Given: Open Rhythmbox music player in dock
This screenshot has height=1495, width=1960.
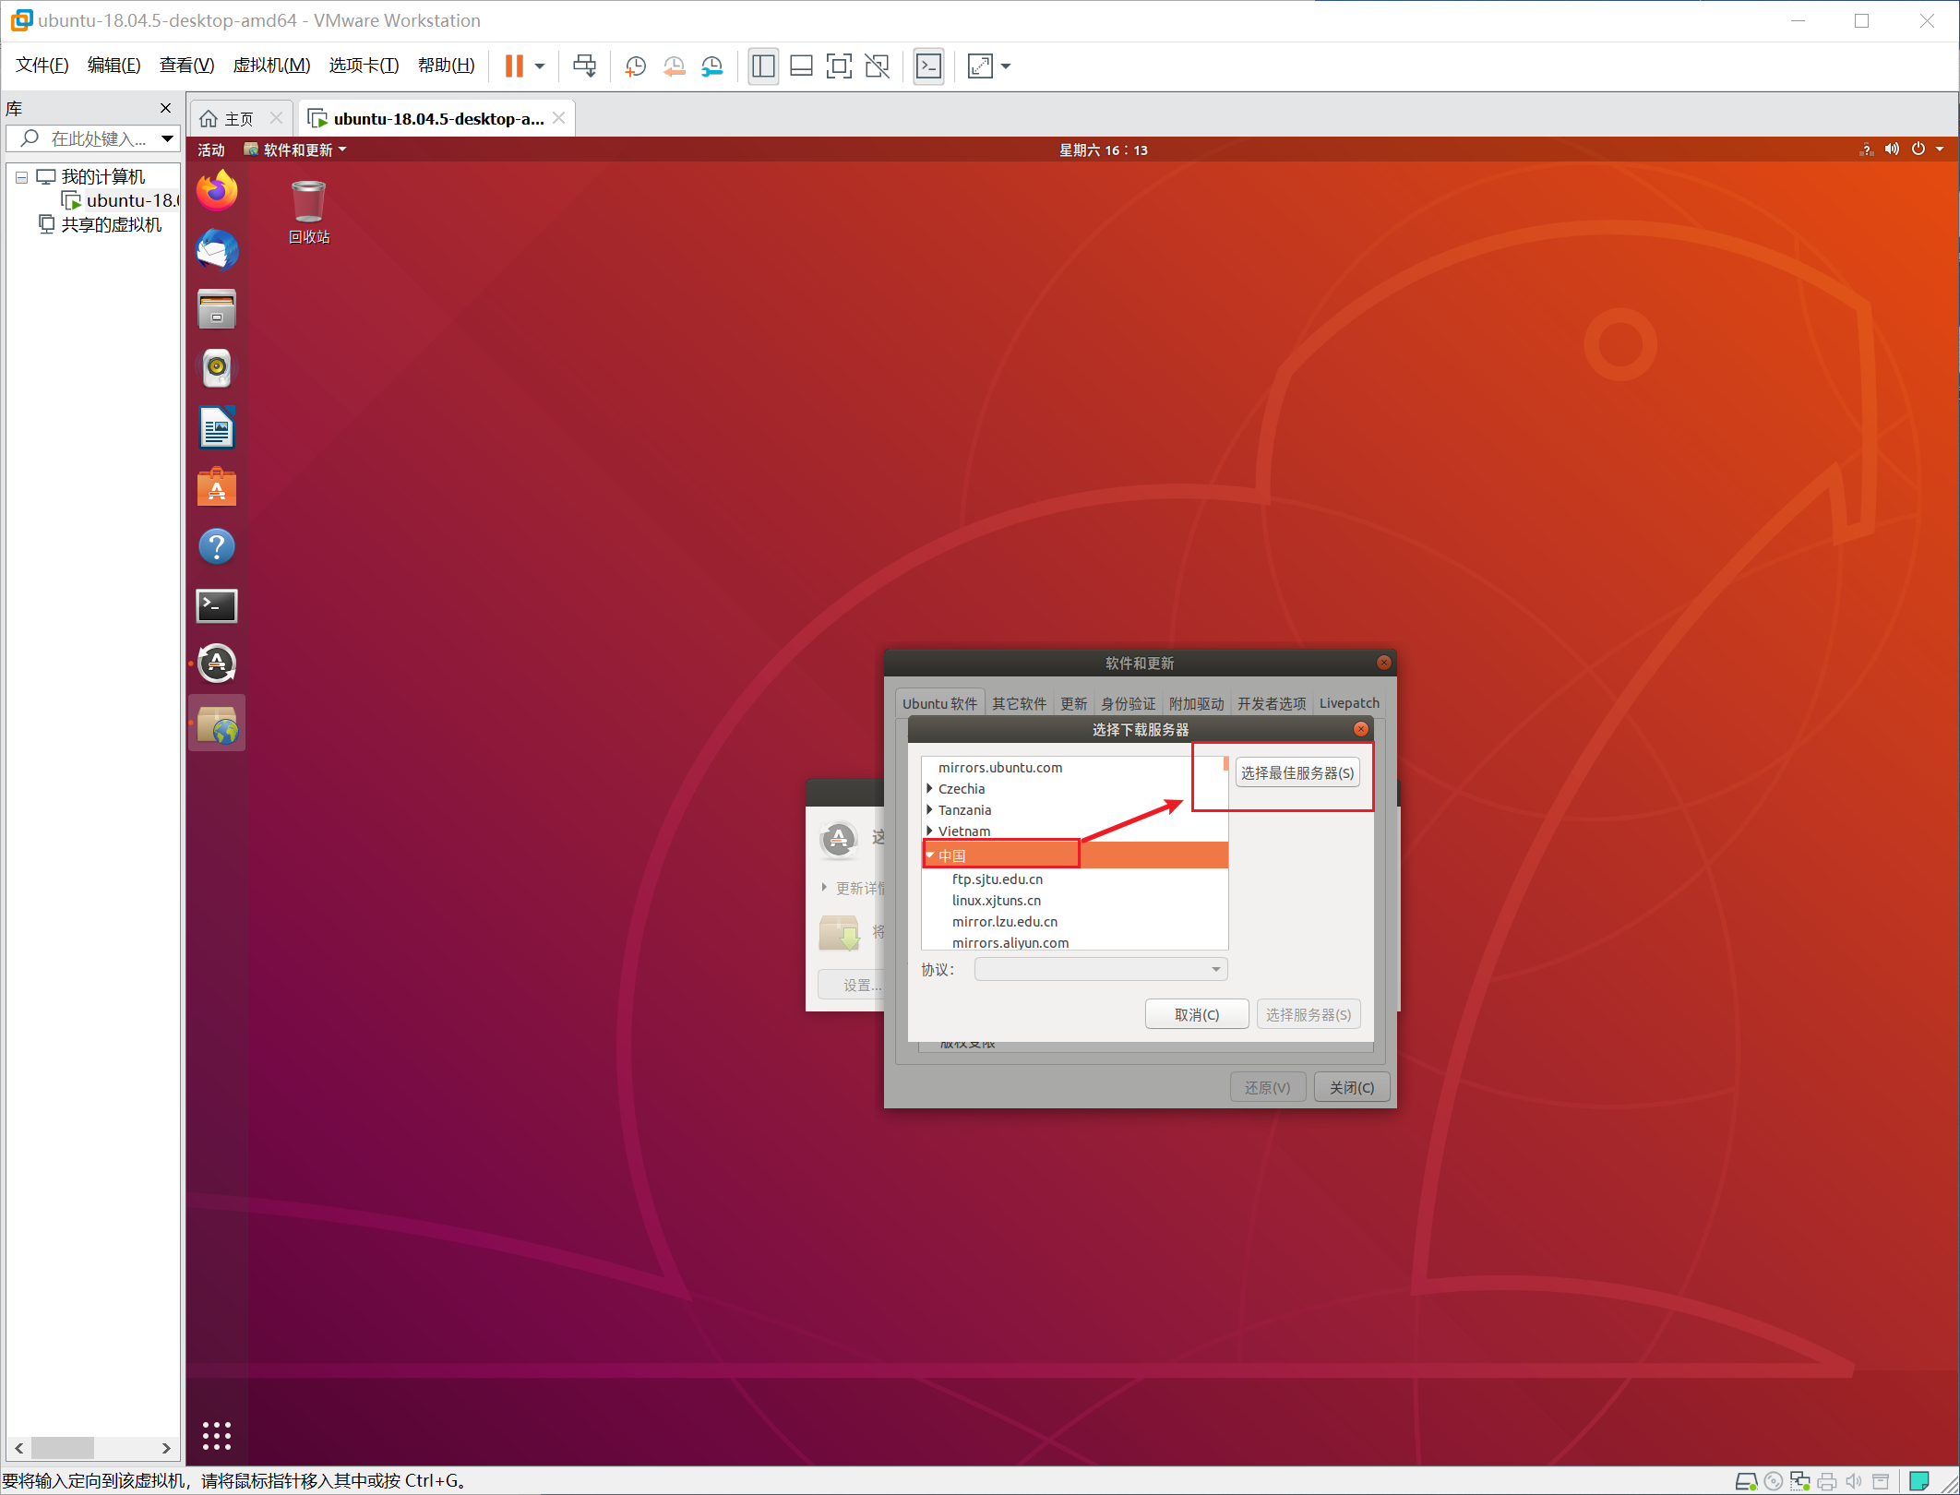Looking at the screenshot, I should coord(217,368).
